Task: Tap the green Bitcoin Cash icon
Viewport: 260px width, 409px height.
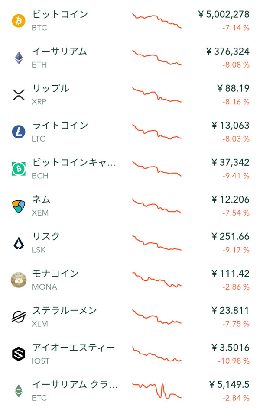Action: (19, 169)
